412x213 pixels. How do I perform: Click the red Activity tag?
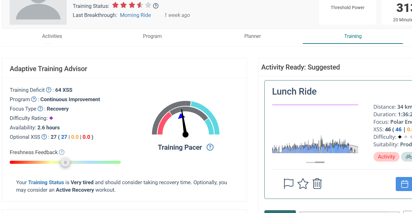pos(386,157)
